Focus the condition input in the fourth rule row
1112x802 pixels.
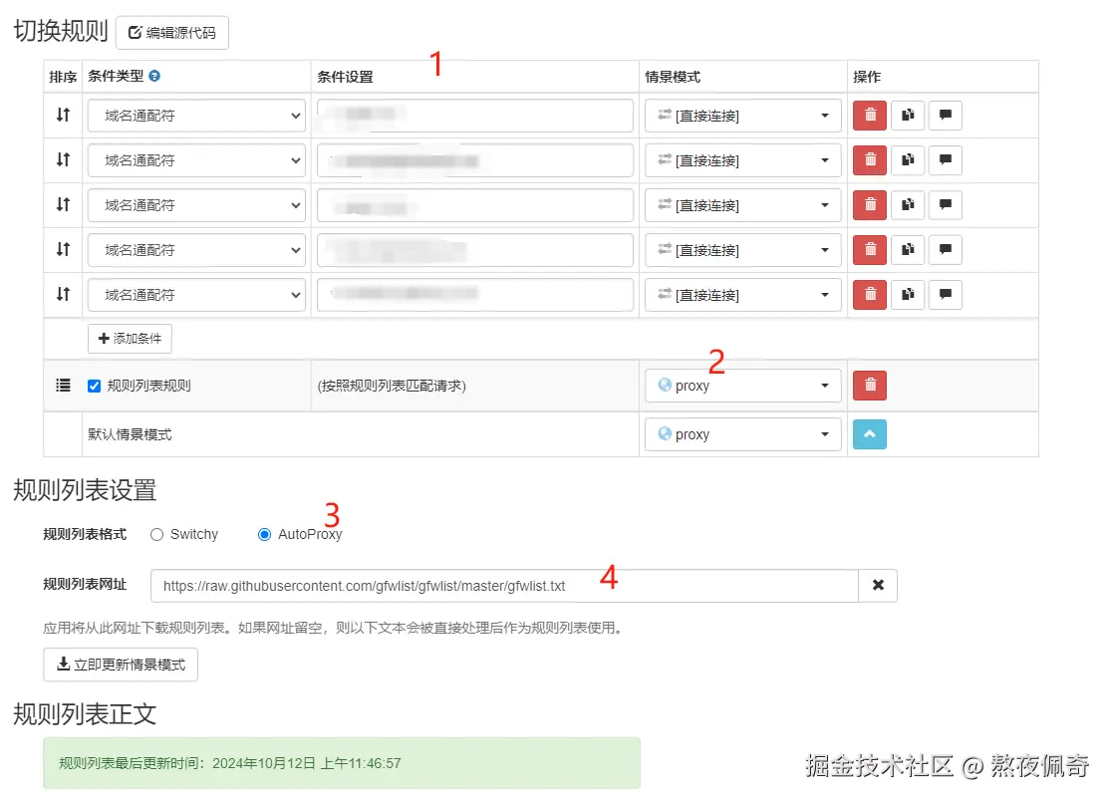(x=475, y=250)
